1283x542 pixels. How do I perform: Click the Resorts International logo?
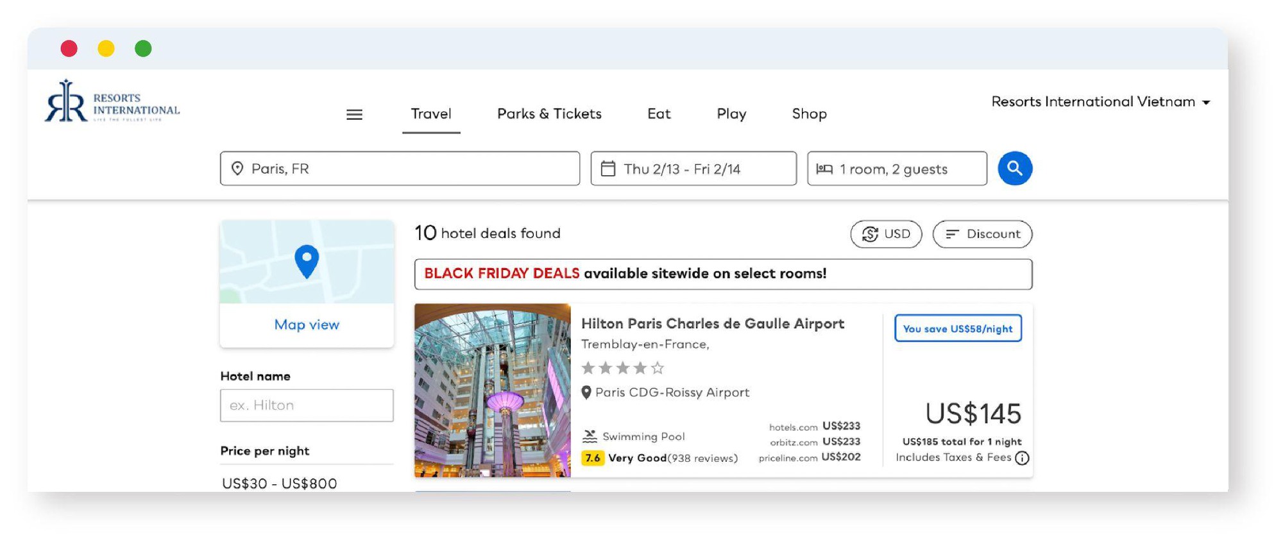click(112, 101)
